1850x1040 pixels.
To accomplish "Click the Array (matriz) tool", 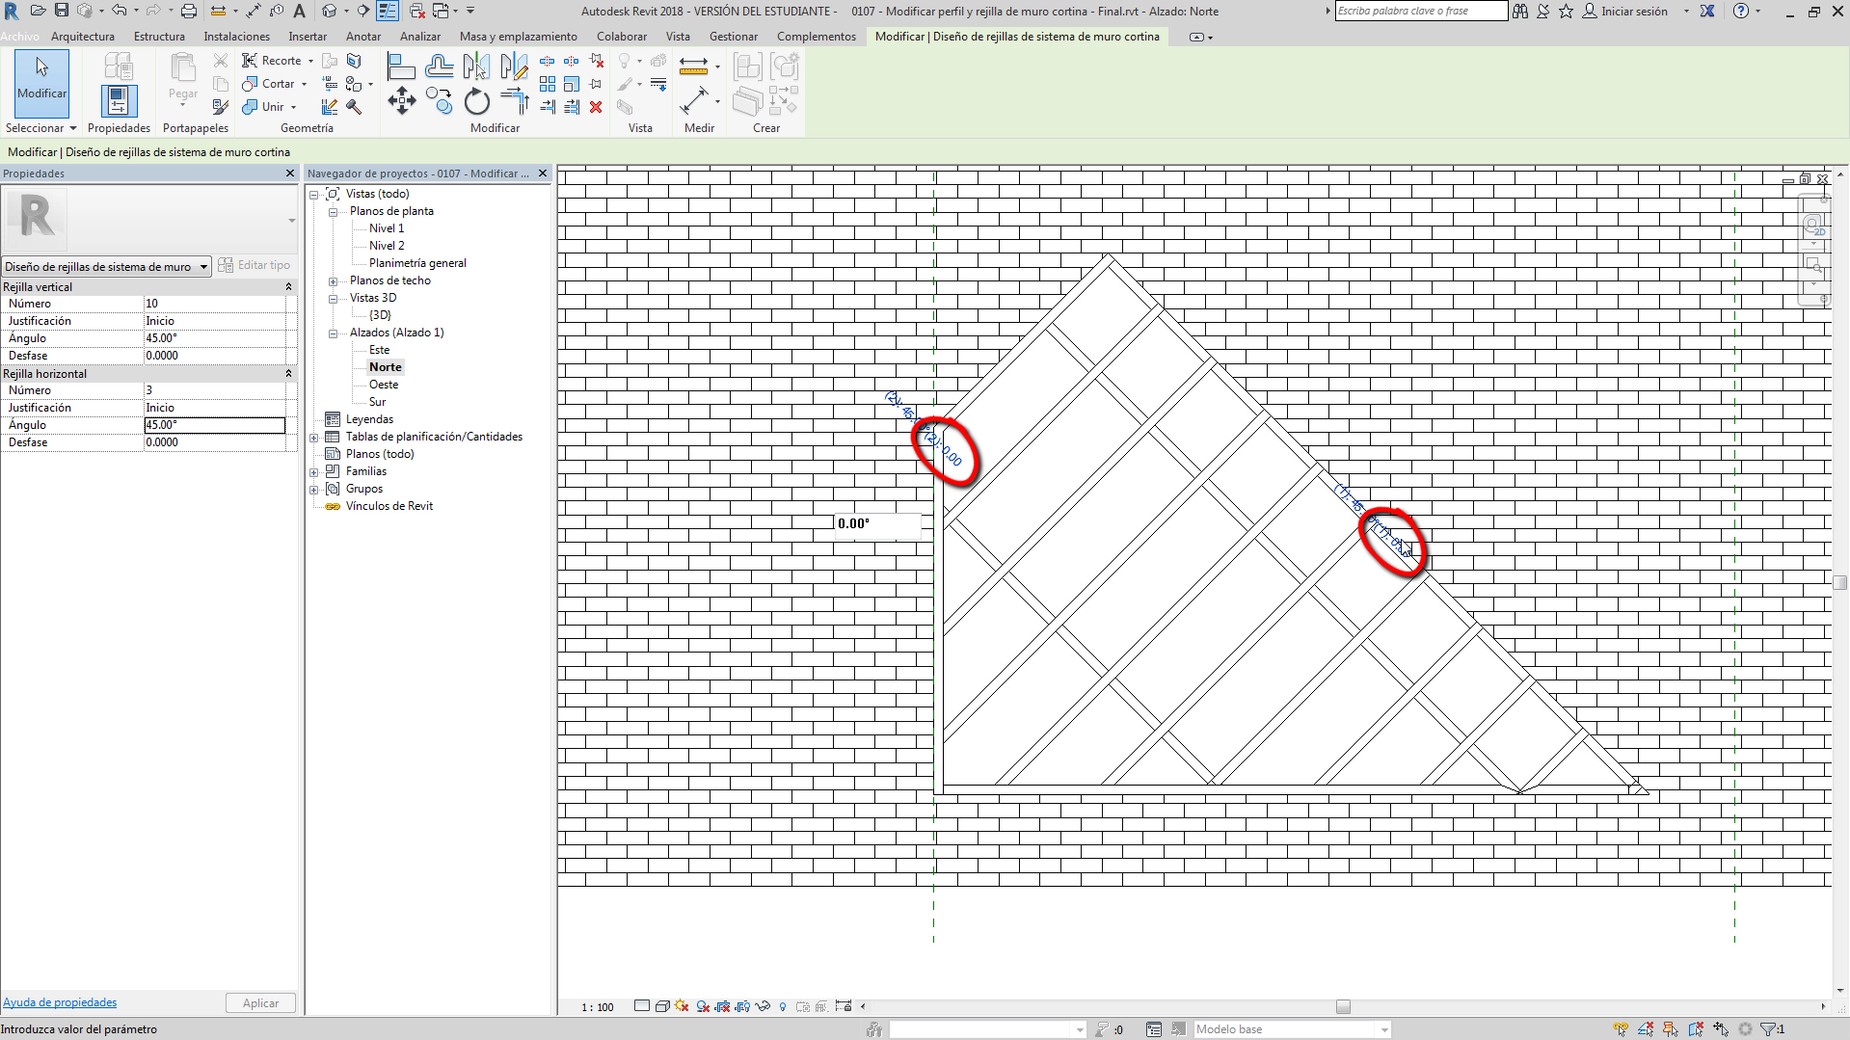I will pyautogui.click(x=548, y=84).
